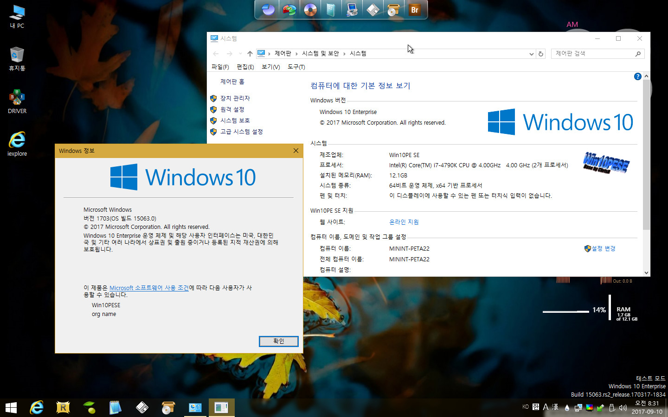Toggle the Korean 한 input mode indicator
Image resolution: width=668 pixels, height=417 pixels.
(x=536, y=407)
